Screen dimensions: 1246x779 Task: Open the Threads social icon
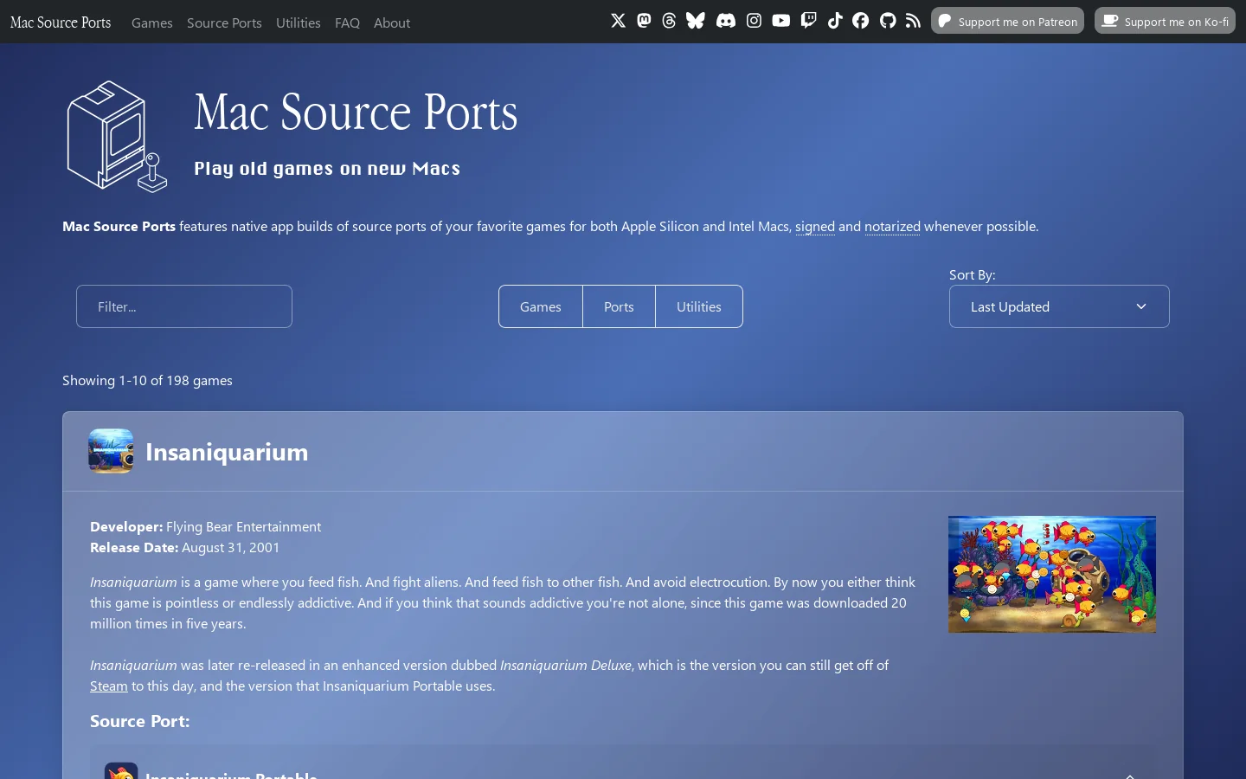(669, 21)
